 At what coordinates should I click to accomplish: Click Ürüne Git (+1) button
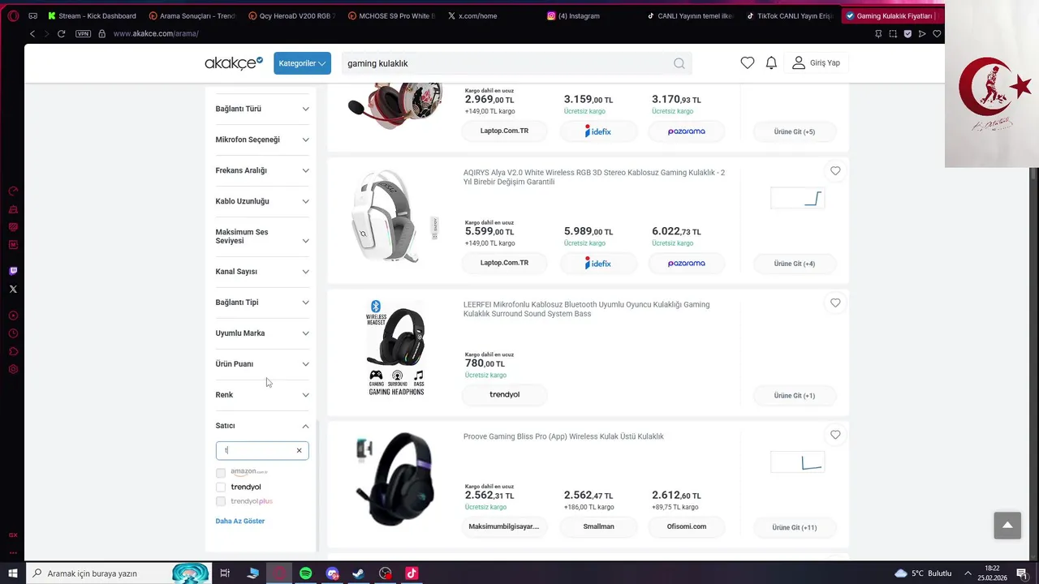pyautogui.click(x=795, y=396)
